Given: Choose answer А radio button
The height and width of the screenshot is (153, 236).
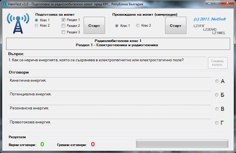Looking at the screenshot, I should point(217,81).
